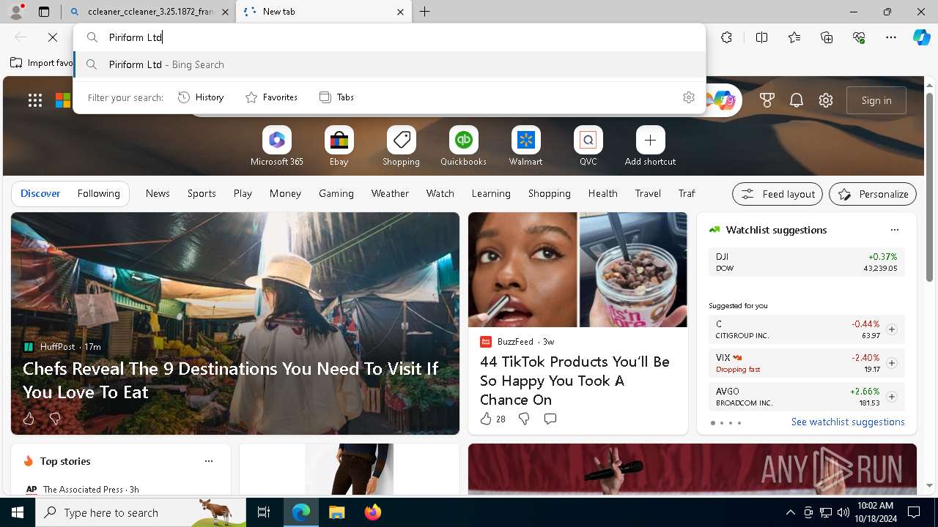Open the QVC shortcut tile

tap(588, 146)
